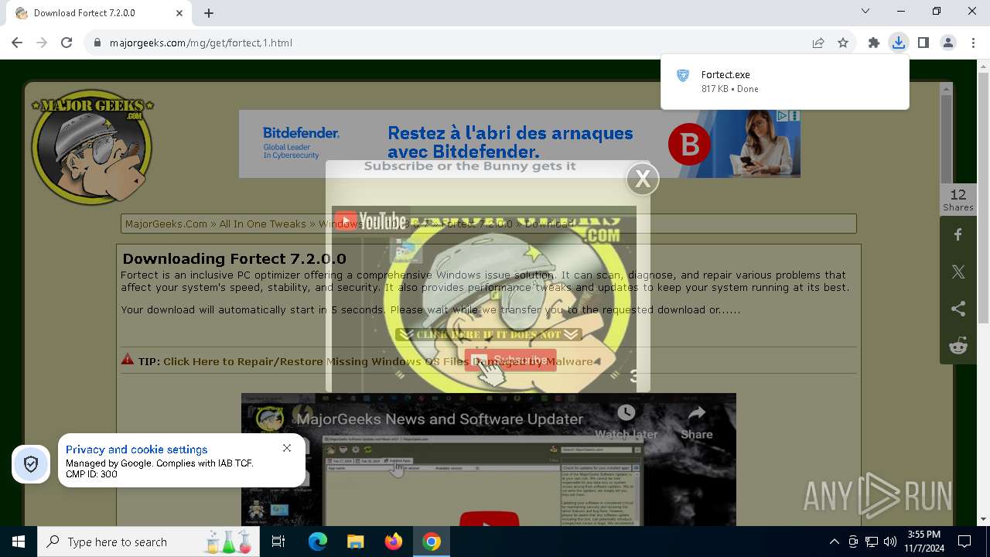The height and width of the screenshot is (557, 990).
Task: Close the Download Fortect tab
Action: (x=179, y=13)
